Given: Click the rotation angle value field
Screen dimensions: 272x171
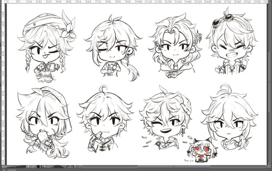Looking at the screenshot, I should (44, 167).
